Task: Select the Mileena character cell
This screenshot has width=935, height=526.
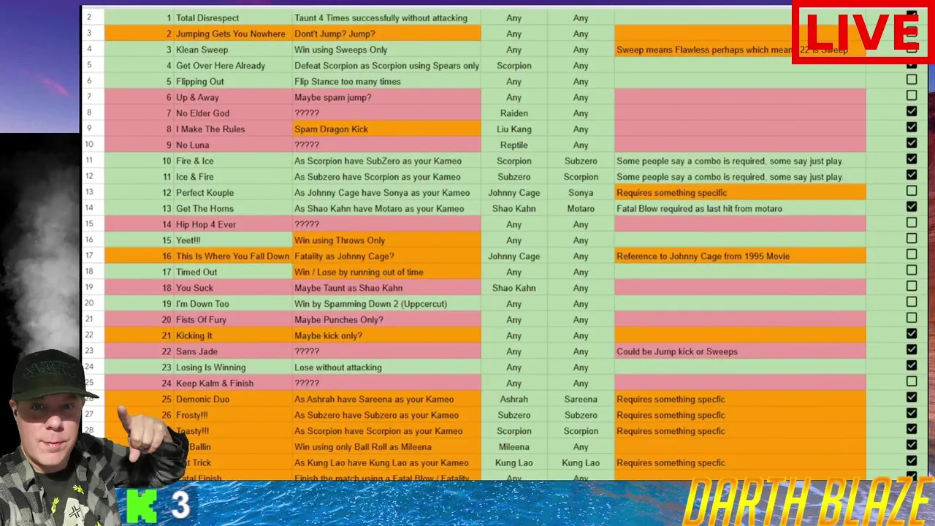Action: pos(514,447)
